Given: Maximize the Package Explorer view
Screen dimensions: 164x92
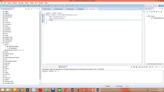Looking at the screenshot, I should 39,9.
